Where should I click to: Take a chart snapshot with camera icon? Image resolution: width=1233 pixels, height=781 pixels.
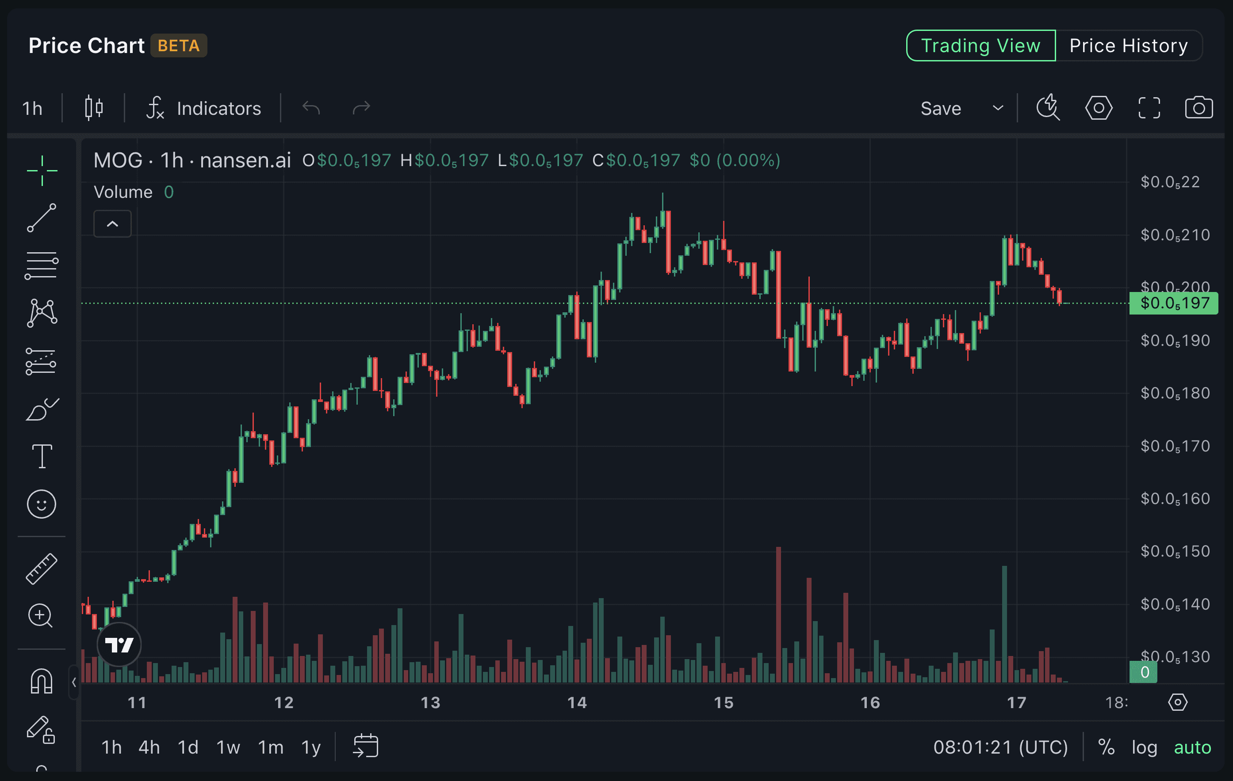click(x=1199, y=108)
